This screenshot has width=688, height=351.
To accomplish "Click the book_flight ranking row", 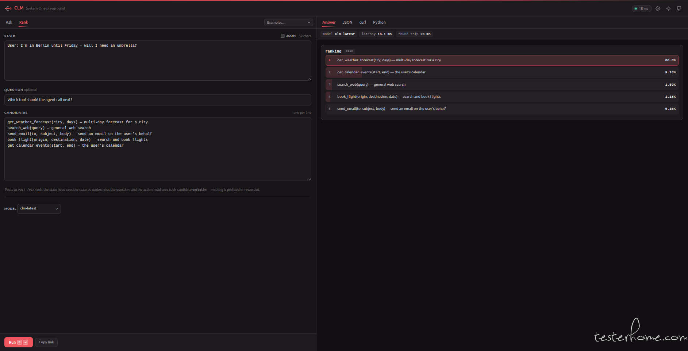I will [502, 97].
